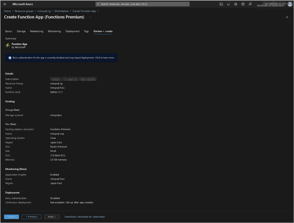Open the ellipsis menu beside the title
This screenshot has width=294, height=223.
coord(90,17)
